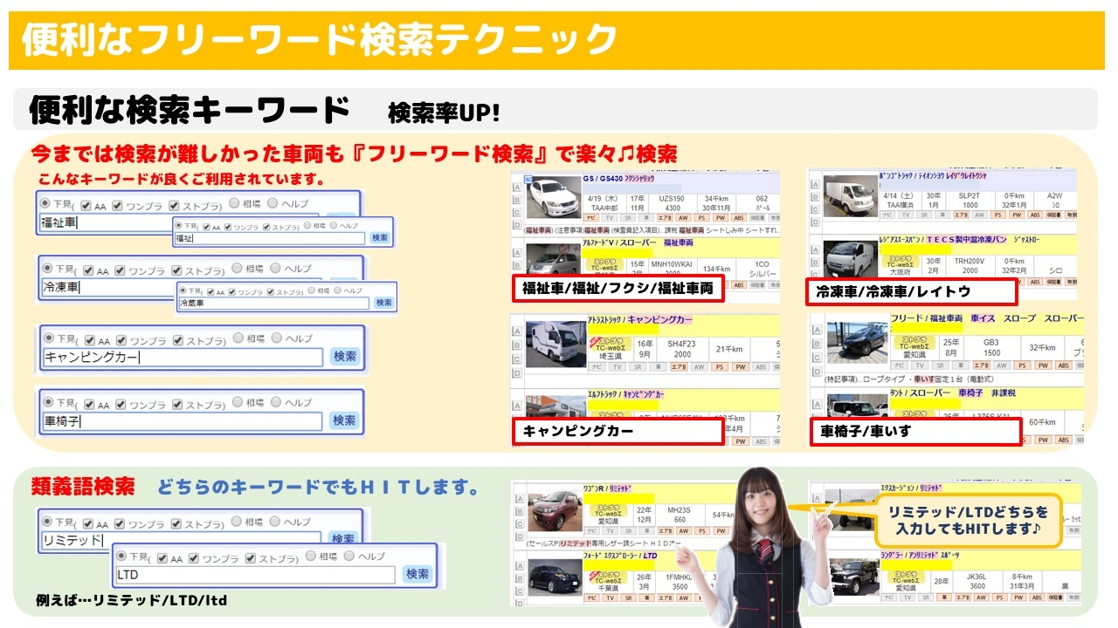Screen dimensions: 1118x628
Task: Select ヘルプ radio in the キャンピングカー search form
Action: [276, 338]
